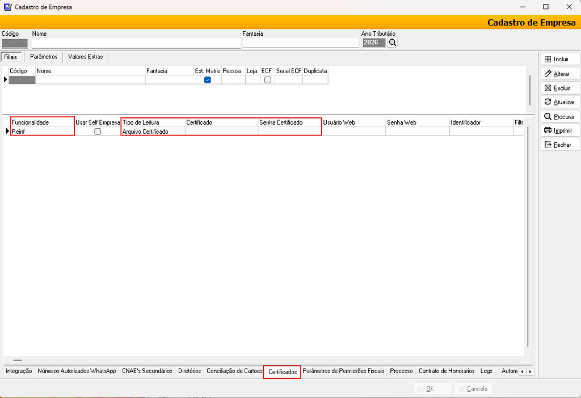This screenshot has height=398, width=581.
Task: Click the Procurar magnifier icon
Action: click(x=548, y=117)
